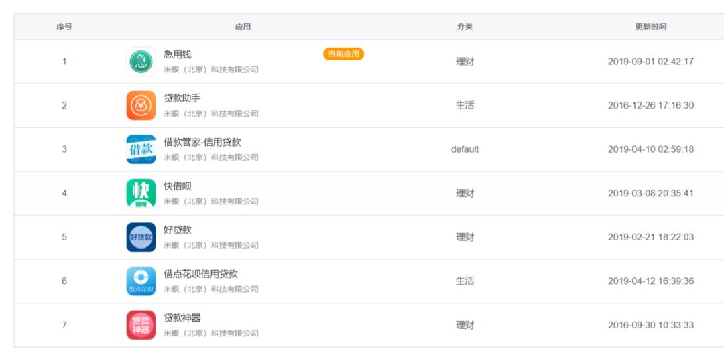Click the 分类 column header
This screenshot has height=353, width=724.
(x=465, y=27)
